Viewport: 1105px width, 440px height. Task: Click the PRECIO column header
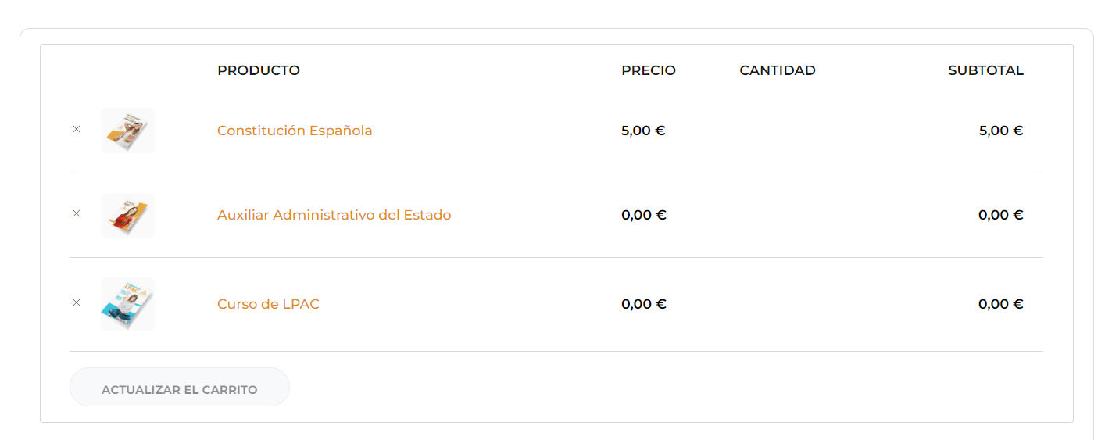(x=649, y=70)
